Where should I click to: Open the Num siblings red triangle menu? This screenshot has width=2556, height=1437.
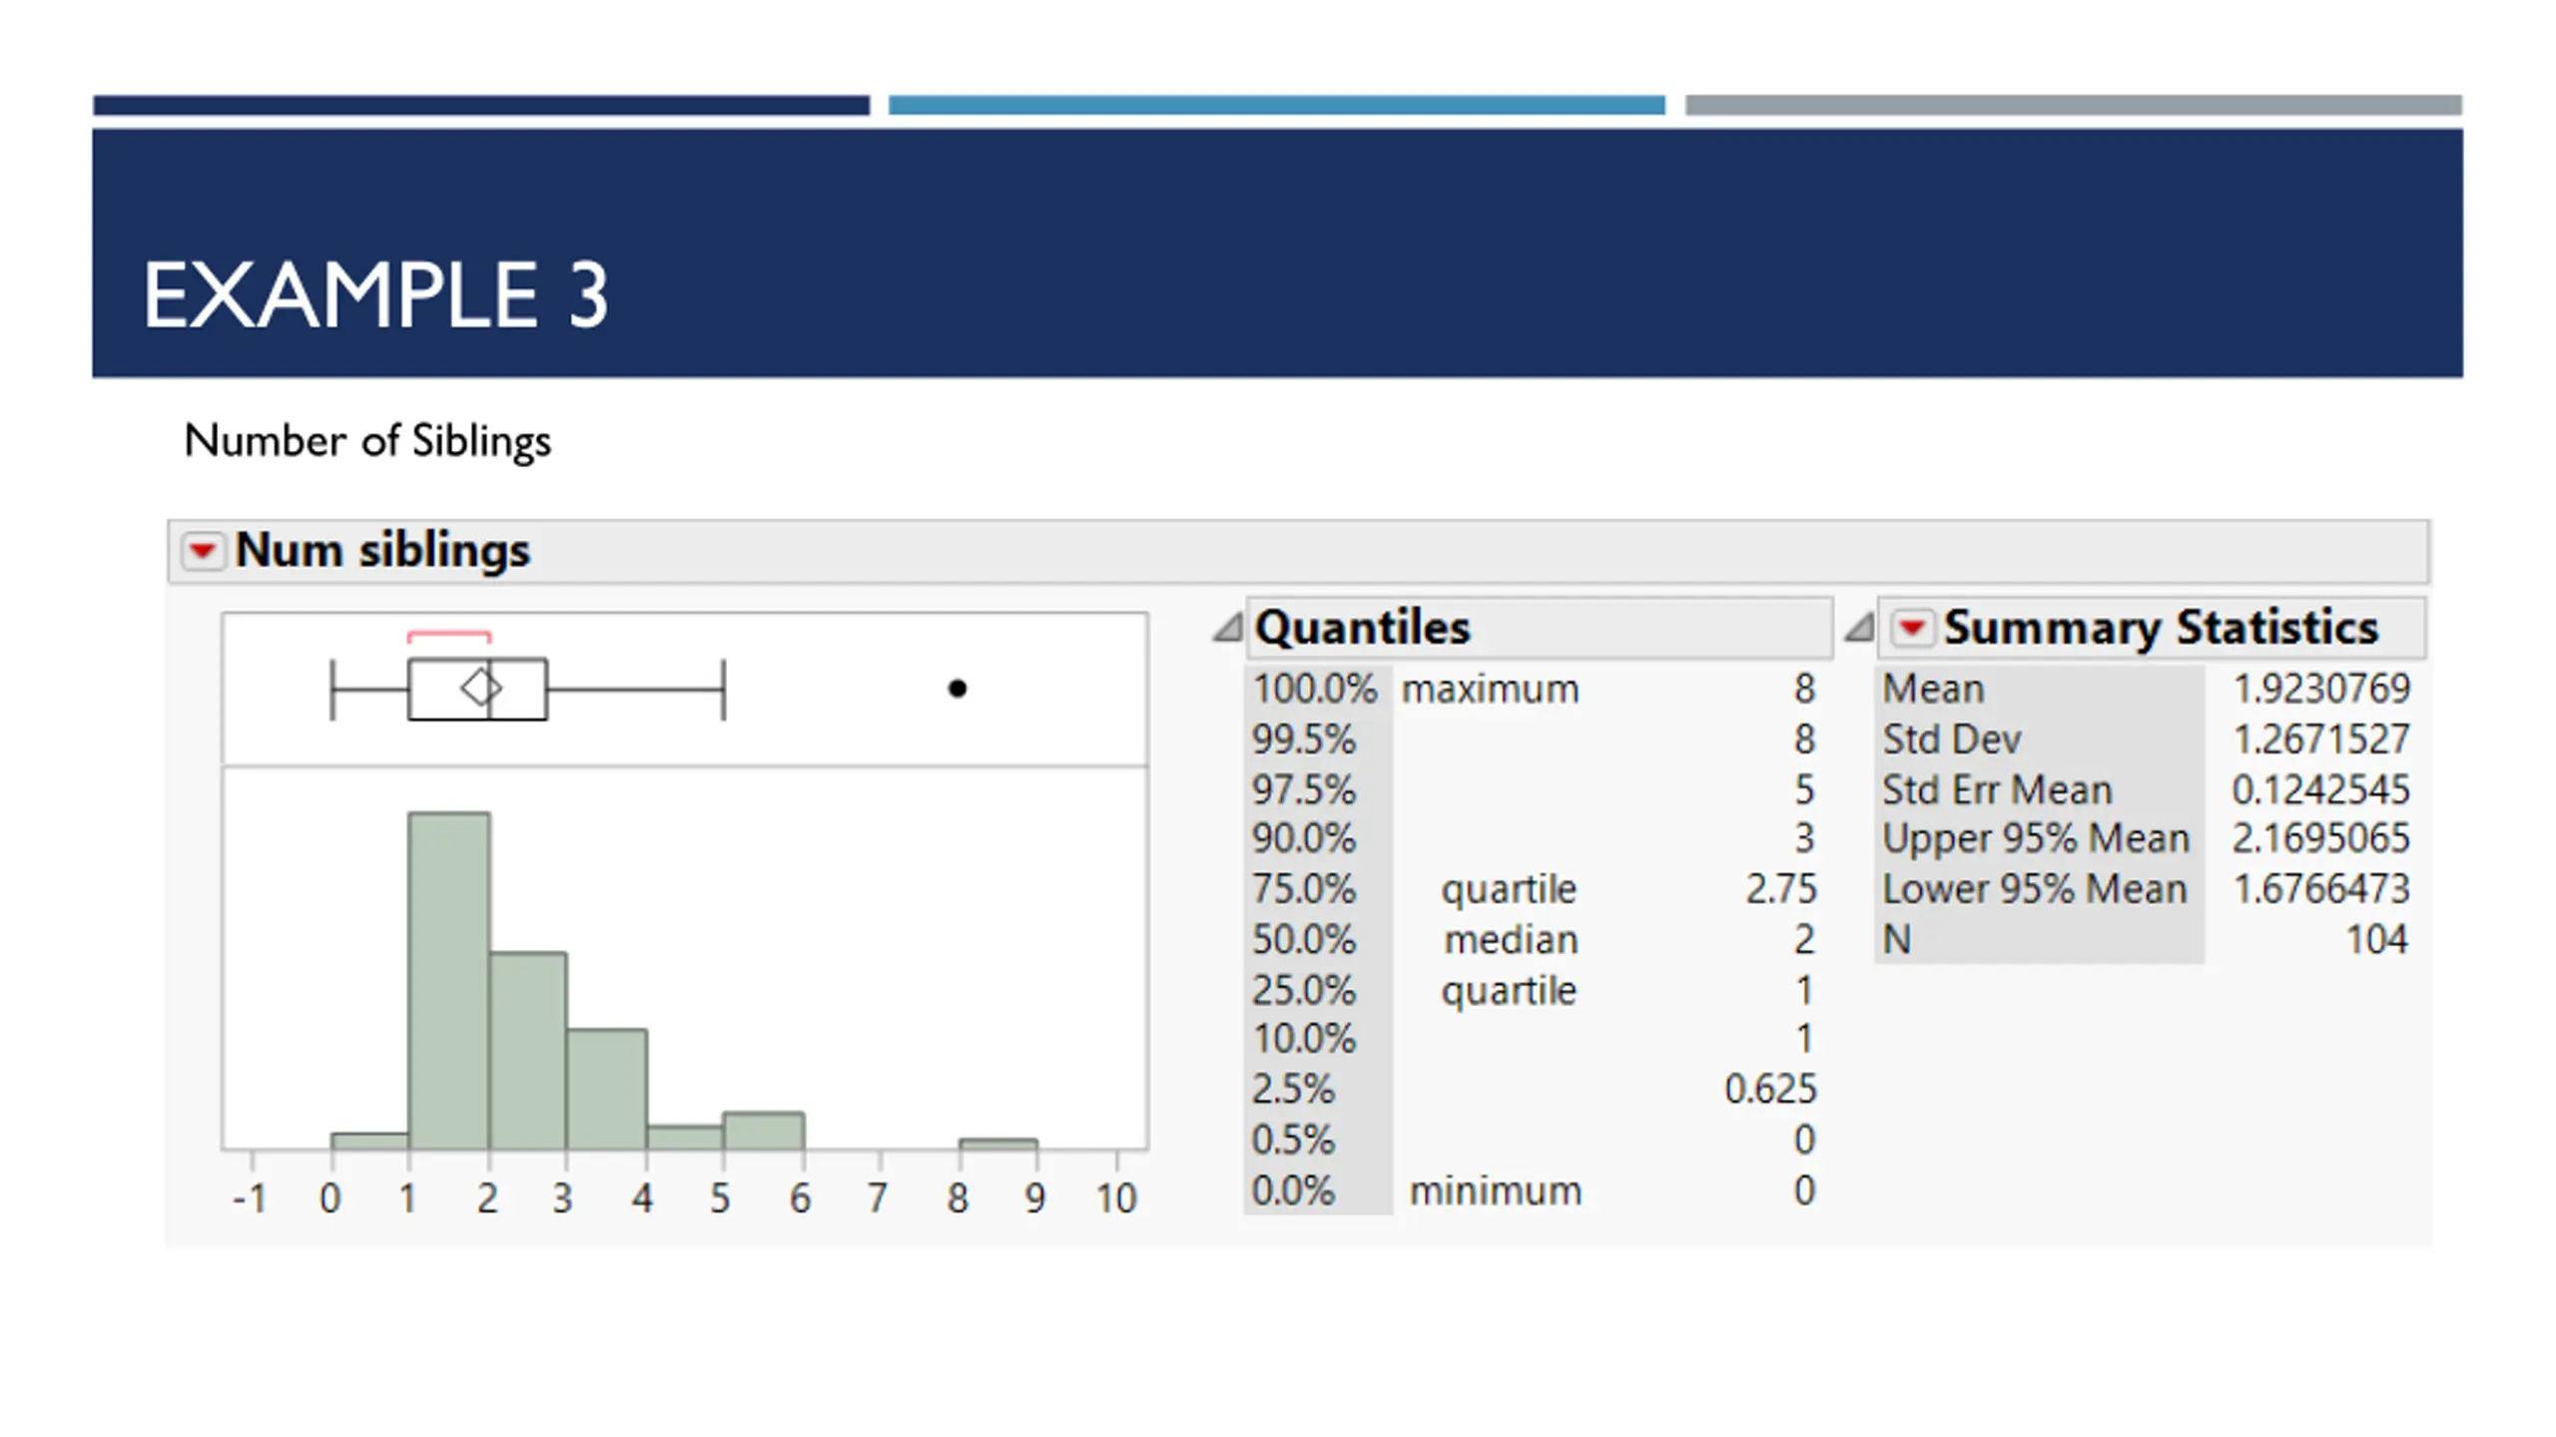[x=202, y=551]
